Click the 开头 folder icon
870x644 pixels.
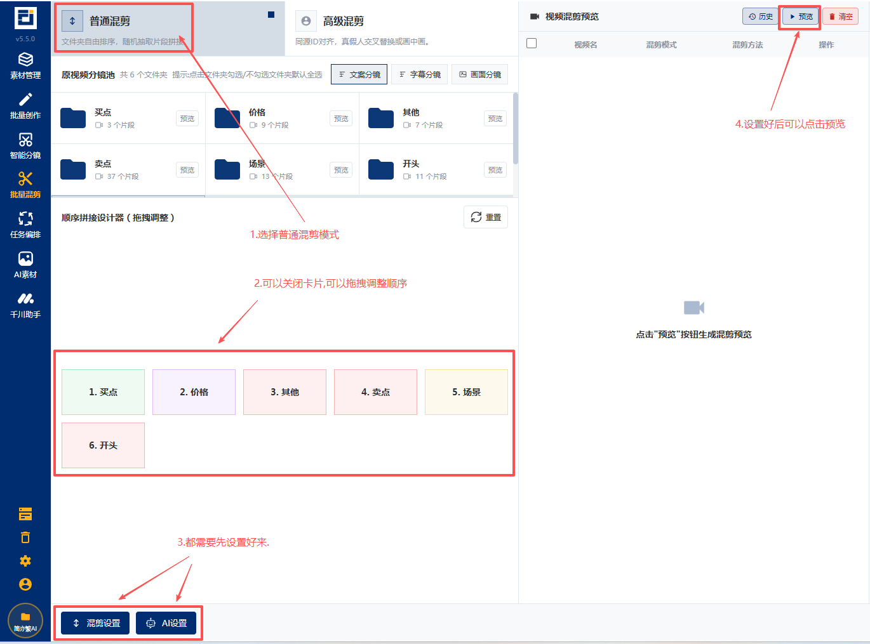click(381, 169)
